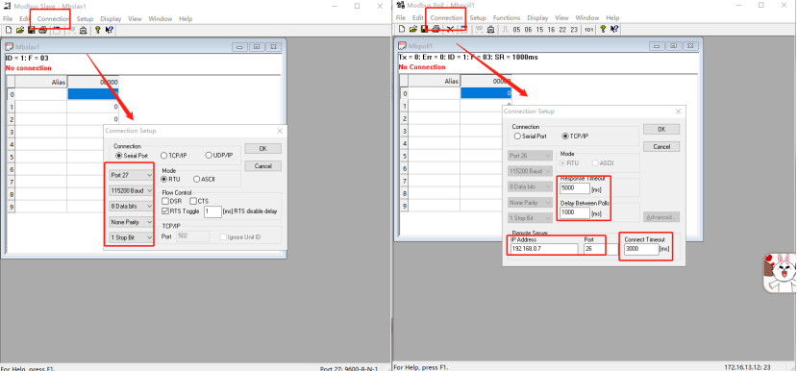Open Functions menu in Modbus Poll
Viewport: 797px width, 371px height.
(507, 18)
